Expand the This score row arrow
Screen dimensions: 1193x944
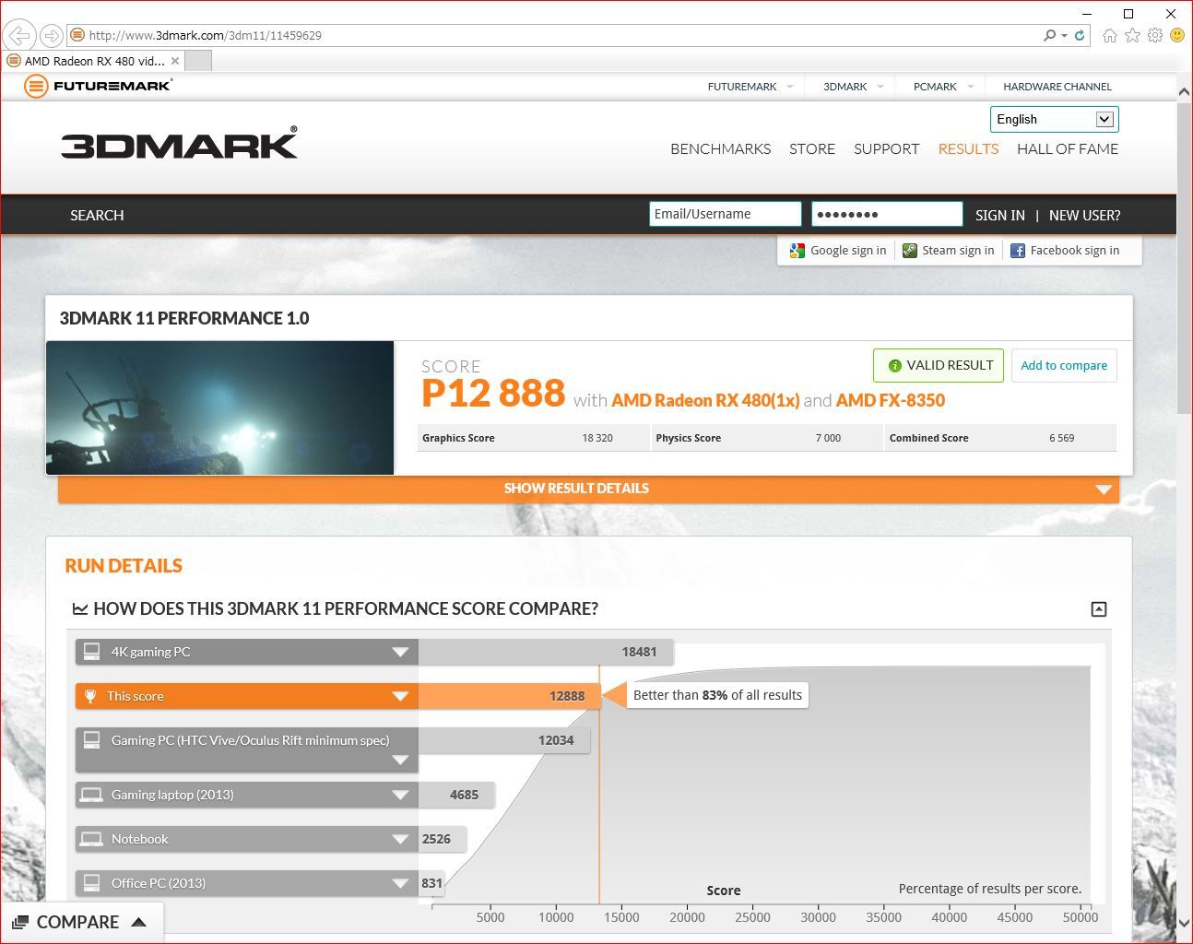point(400,696)
